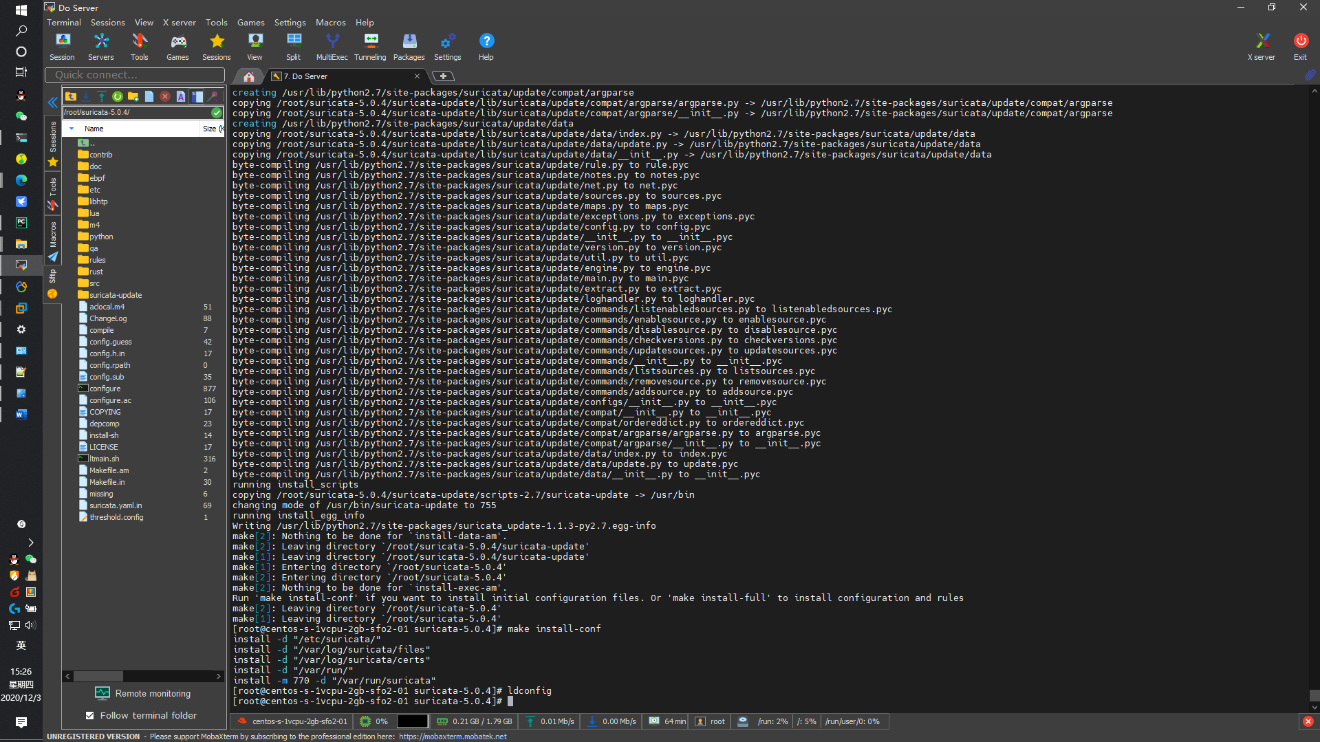
Task: Click the red close icon in status bar
Action: pos(1308,721)
